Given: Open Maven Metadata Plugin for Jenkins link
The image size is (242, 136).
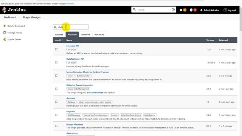Looking at the screenshot, I should click(87, 72).
